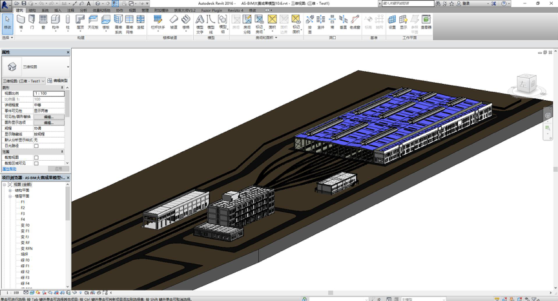Enable the Crop View (裁剪视图) checkbox
Image resolution: width=558 pixels, height=301 pixels.
tap(36, 158)
